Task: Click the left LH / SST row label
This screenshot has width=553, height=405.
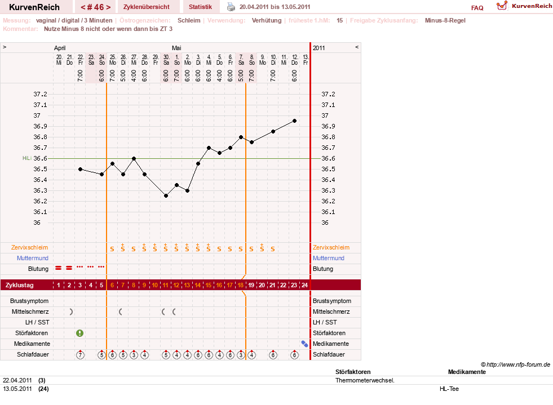Action: click(x=37, y=322)
